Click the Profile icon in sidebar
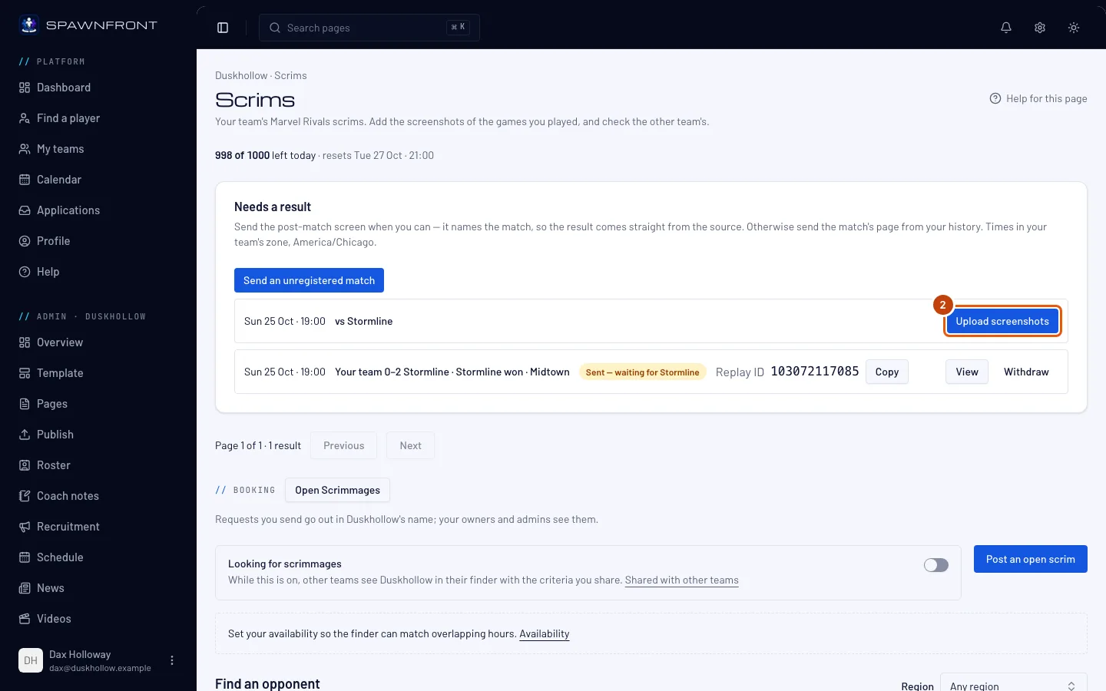This screenshot has height=691, width=1106. coord(25,241)
